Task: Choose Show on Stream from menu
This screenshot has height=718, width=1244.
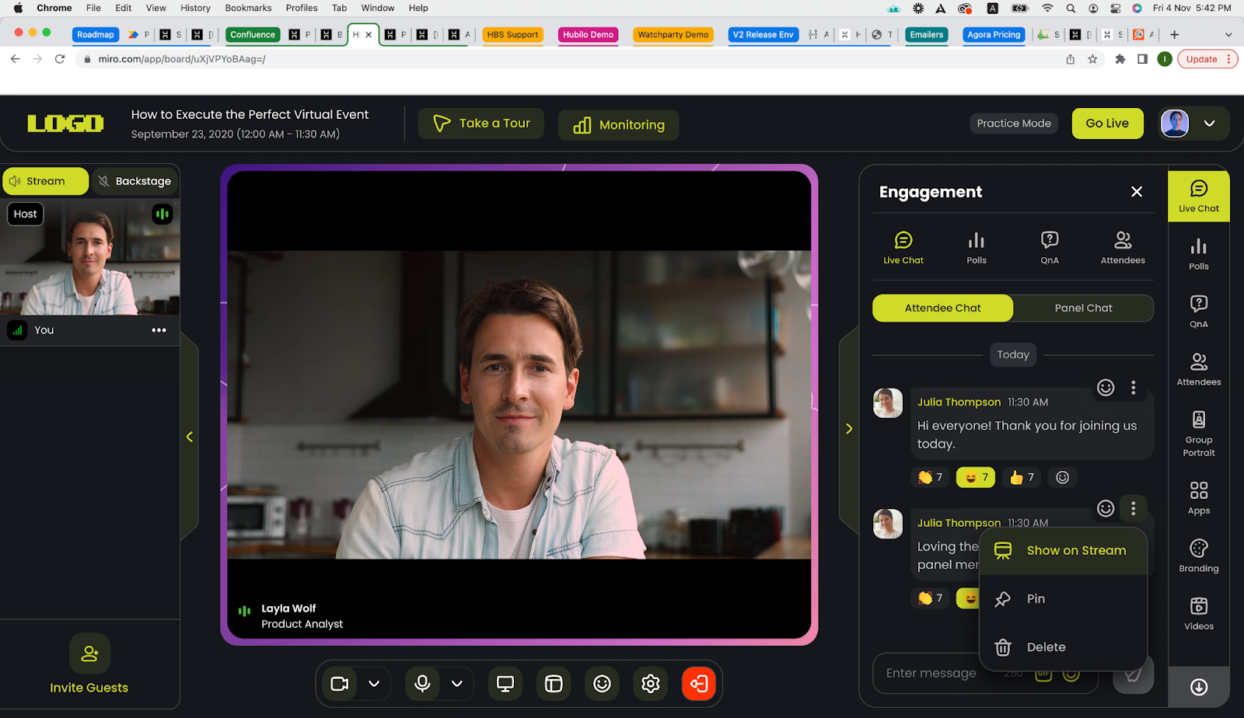Action: coord(1063,550)
